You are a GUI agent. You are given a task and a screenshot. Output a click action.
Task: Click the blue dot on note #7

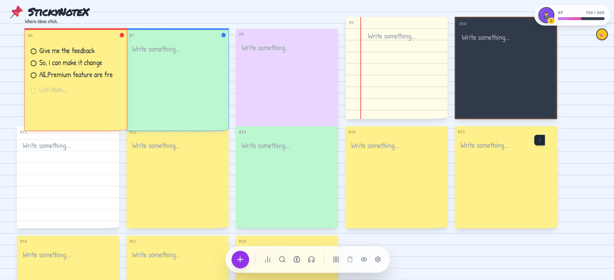(223, 35)
